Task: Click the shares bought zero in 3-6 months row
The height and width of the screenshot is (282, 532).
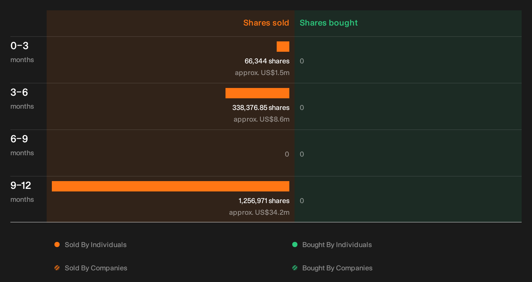Action: [302, 108]
